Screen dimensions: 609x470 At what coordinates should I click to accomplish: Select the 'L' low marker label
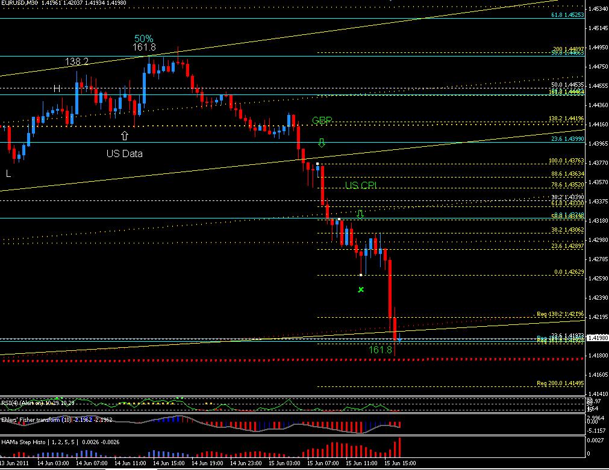pyautogui.click(x=8, y=174)
